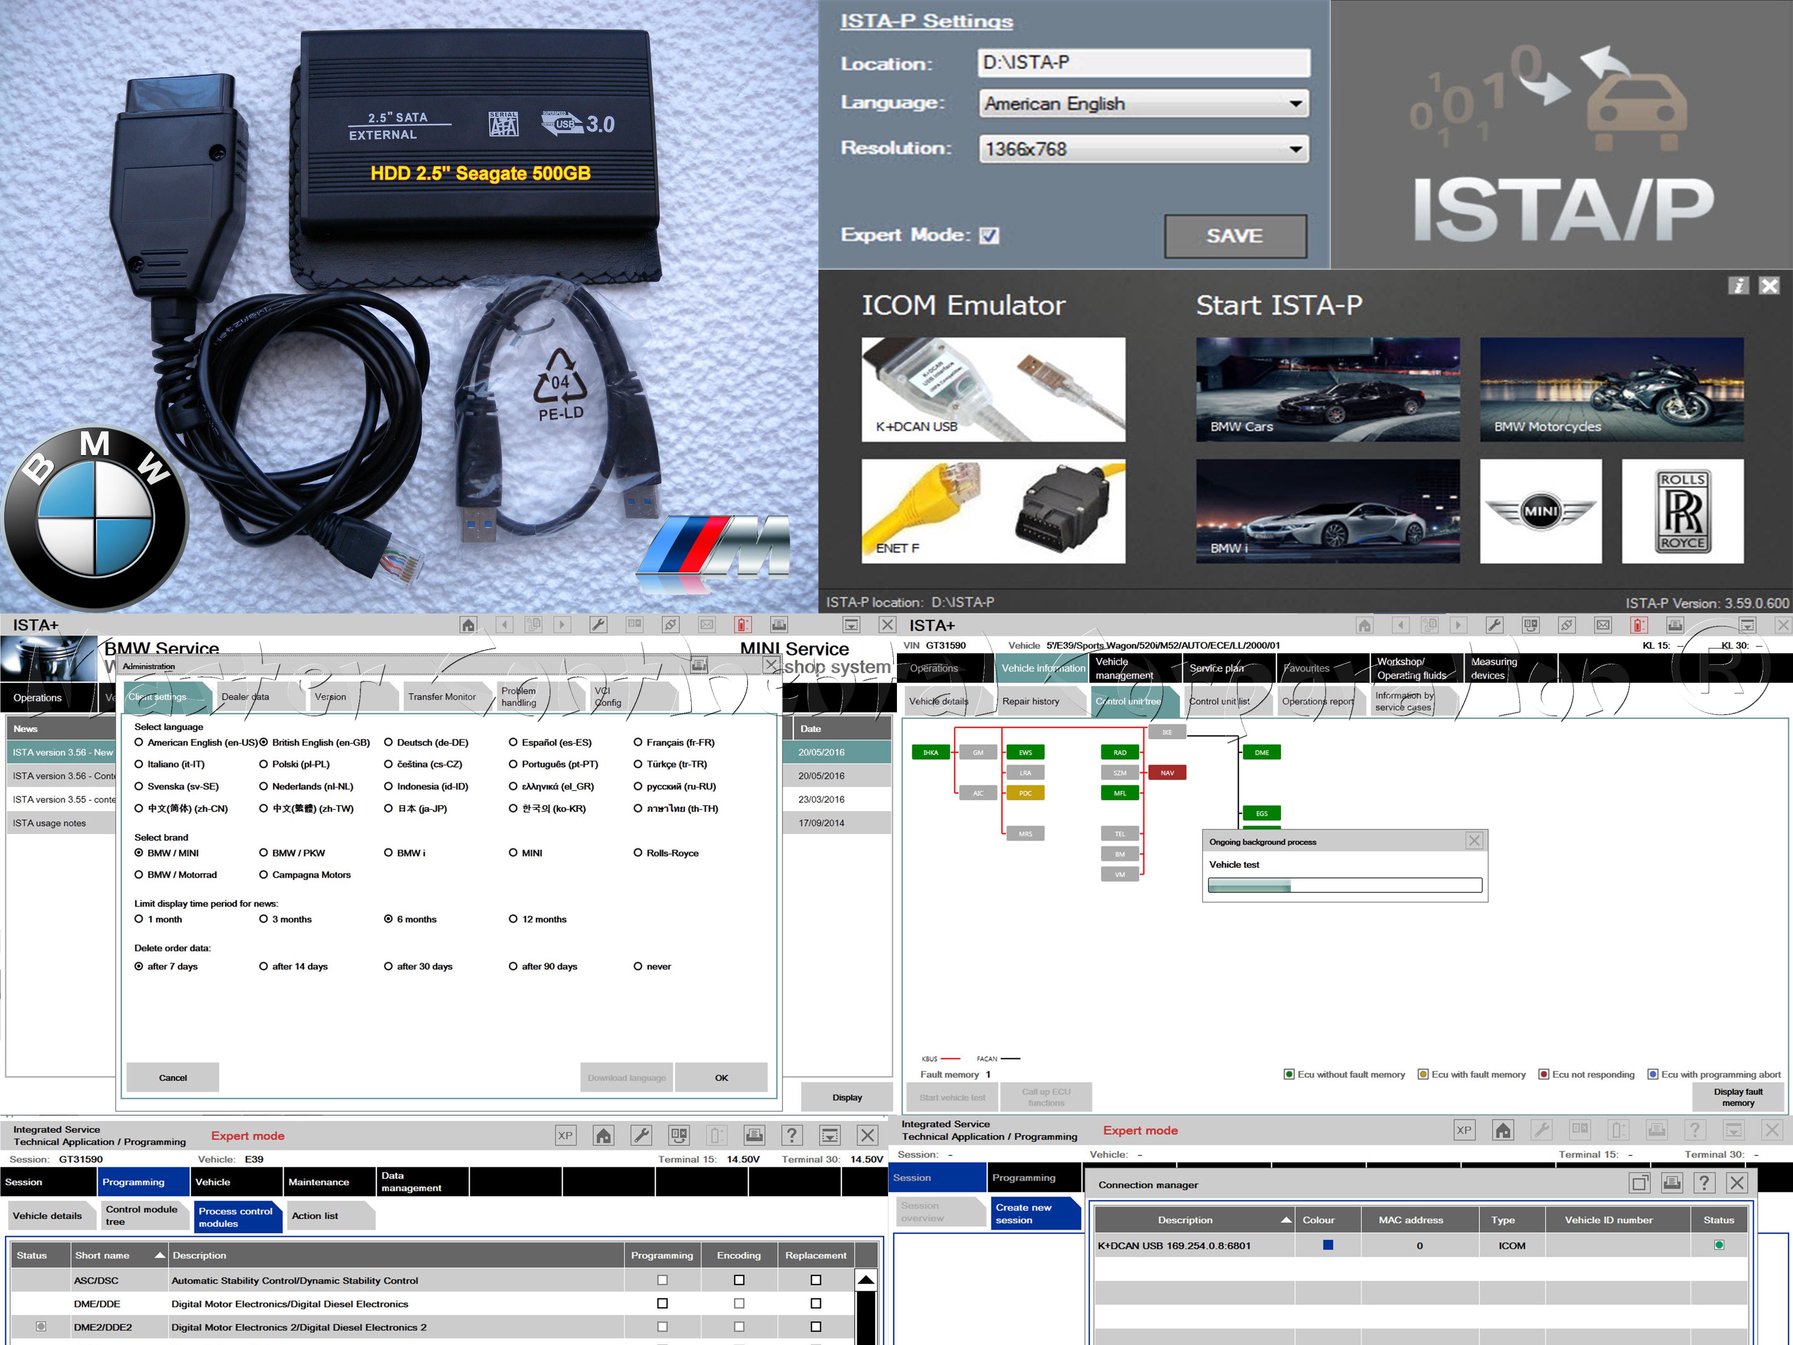Click wrench icon in ISTA+ control unit tree window
The image size is (1793, 1345).
click(1495, 625)
